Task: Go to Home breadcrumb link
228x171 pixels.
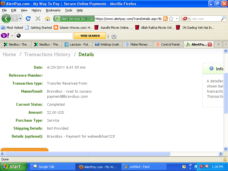Action: pos(9,54)
